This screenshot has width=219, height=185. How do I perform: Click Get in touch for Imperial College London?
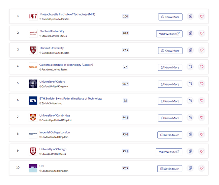(170, 135)
